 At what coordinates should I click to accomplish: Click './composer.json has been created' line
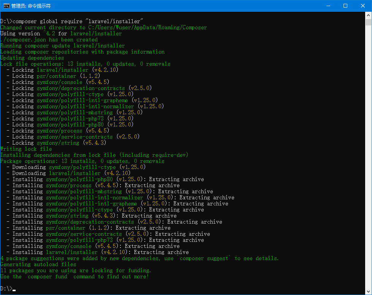coord(49,39)
